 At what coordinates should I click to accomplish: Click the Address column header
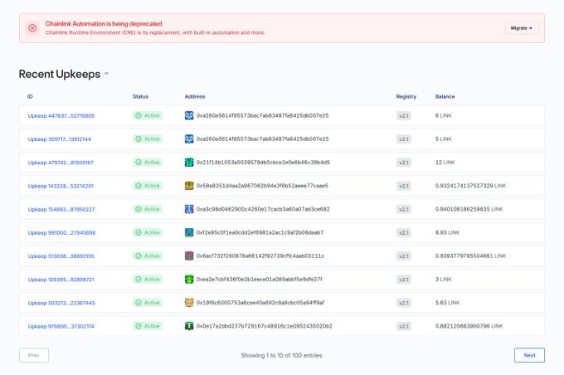(x=195, y=96)
